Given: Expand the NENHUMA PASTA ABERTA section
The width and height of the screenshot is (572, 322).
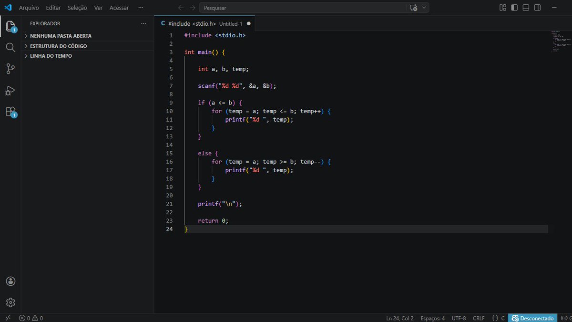Looking at the screenshot, I should (x=88, y=36).
